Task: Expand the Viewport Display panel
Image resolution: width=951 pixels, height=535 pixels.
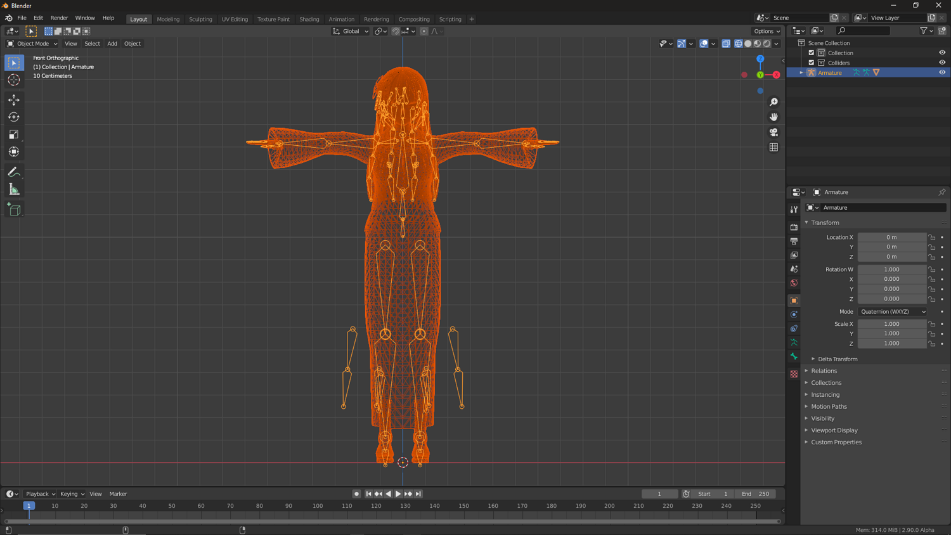Action: (834, 430)
